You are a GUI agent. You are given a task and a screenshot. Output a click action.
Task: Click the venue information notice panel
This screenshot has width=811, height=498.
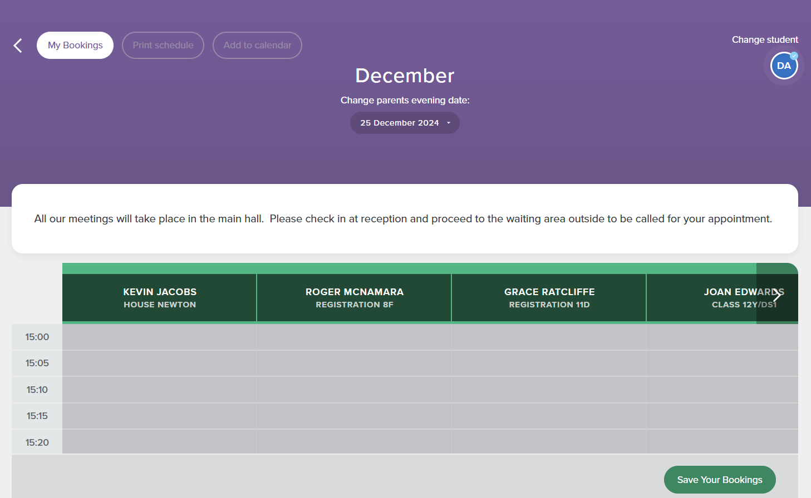(405, 218)
